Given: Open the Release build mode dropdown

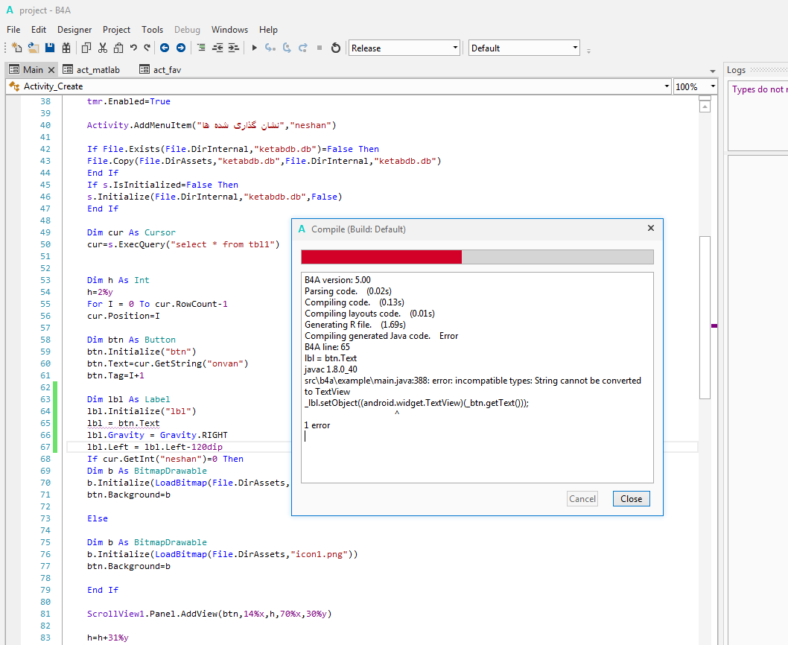Looking at the screenshot, I should (404, 48).
